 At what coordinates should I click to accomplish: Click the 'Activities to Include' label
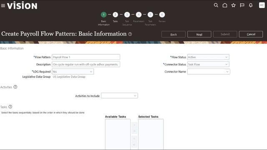tap(88, 96)
